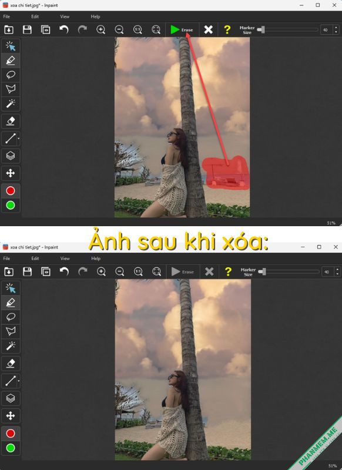Select Lasso tool in top window sidebar
This screenshot has height=470, width=342.
tap(11, 75)
